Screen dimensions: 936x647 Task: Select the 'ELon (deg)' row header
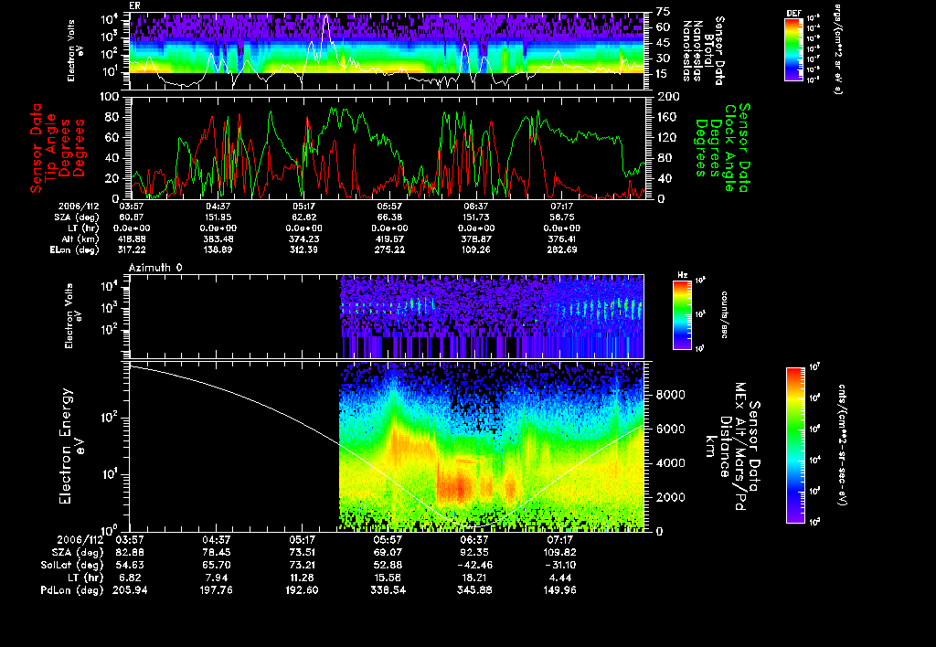click(x=74, y=250)
